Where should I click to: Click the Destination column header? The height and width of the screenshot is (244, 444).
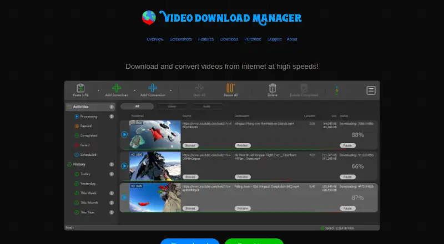(x=242, y=116)
